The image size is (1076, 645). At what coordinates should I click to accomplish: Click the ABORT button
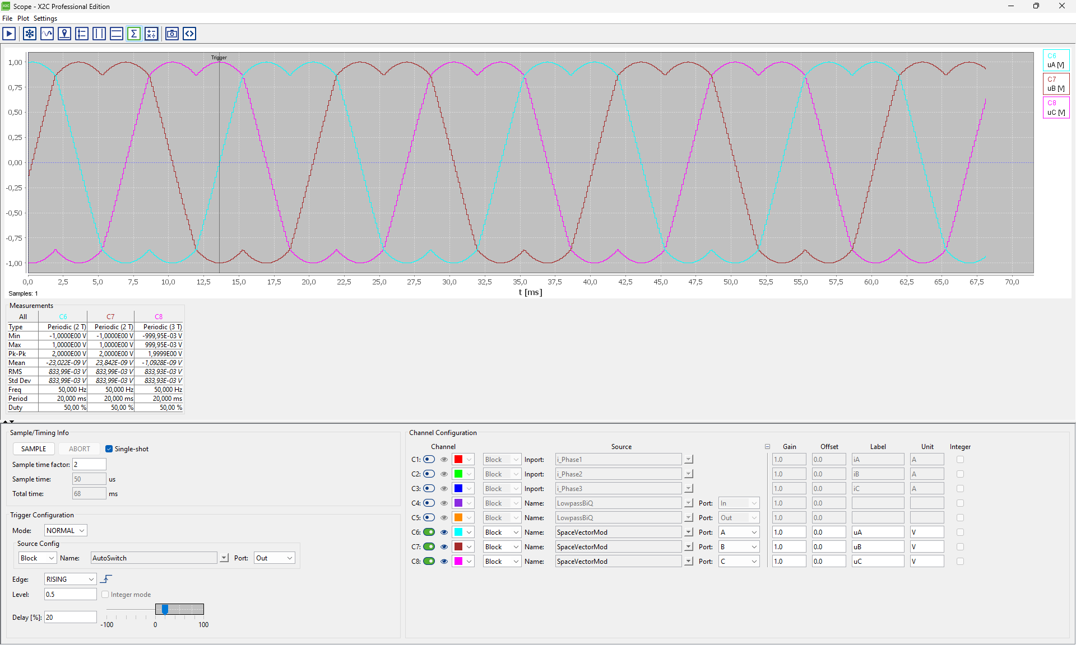click(x=79, y=448)
